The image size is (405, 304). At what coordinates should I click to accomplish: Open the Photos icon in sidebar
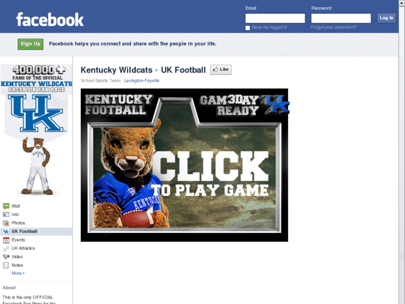(6, 223)
